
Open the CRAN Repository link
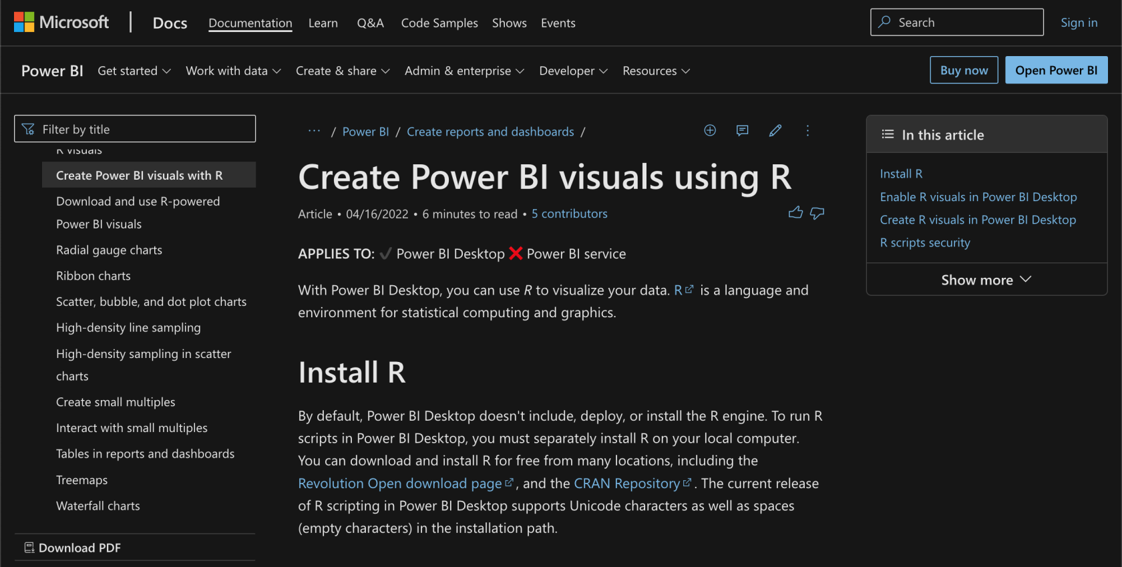pos(632,483)
